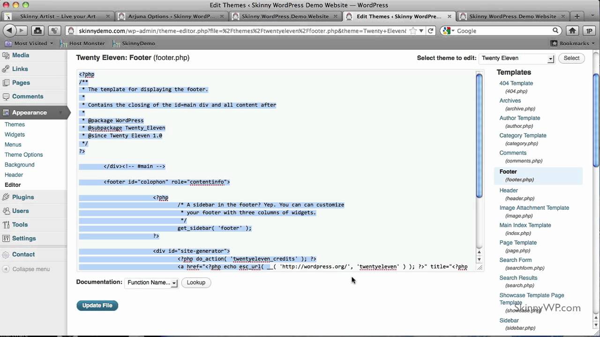Screen dimensions: 600x337
Task: Select the Edit Themes tab
Action: (399, 16)
